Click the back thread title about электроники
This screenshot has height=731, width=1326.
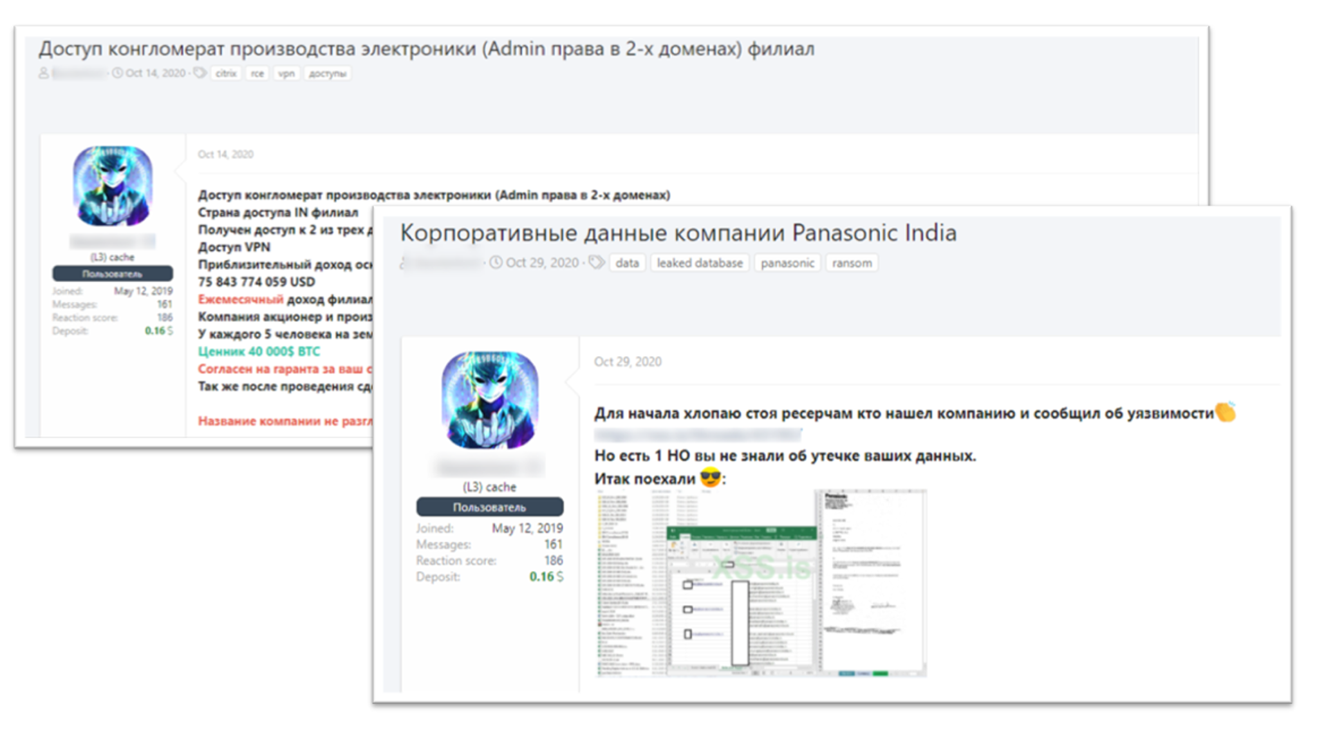(x=427, y=49)
